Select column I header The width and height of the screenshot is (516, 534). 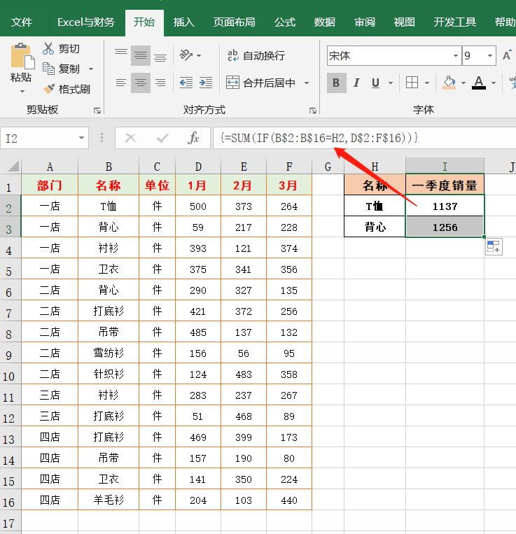[445, 167]
